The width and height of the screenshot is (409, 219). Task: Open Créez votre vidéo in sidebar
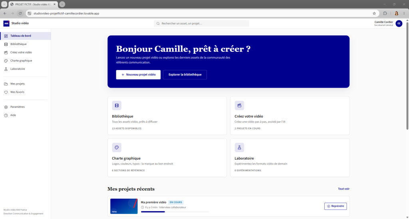(26, 53)
